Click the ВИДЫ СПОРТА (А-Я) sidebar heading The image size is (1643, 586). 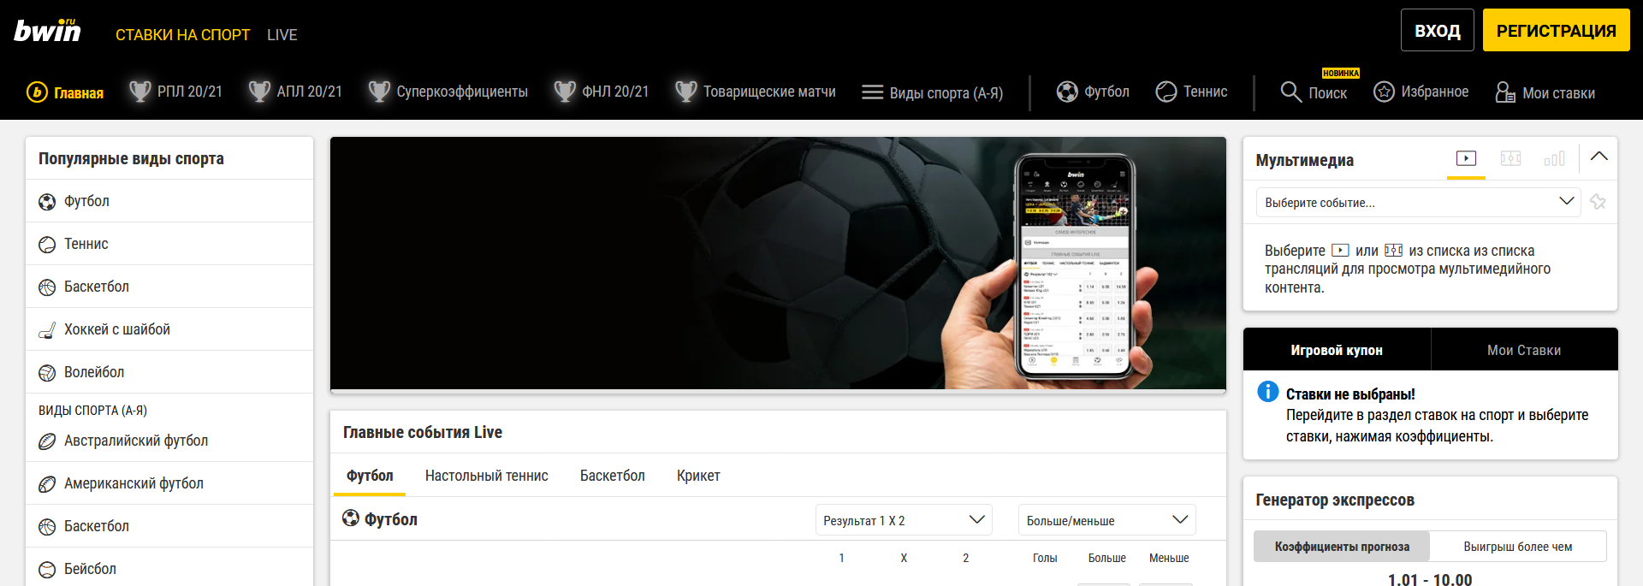click(92, 411)
